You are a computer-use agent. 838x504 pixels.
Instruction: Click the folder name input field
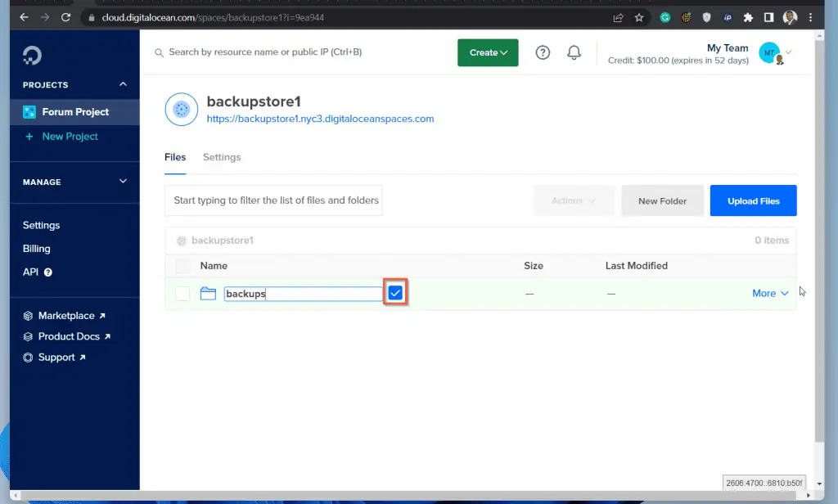coord(303,294)
